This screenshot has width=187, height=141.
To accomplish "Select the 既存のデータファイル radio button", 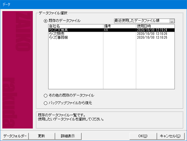I will point(45,21).
